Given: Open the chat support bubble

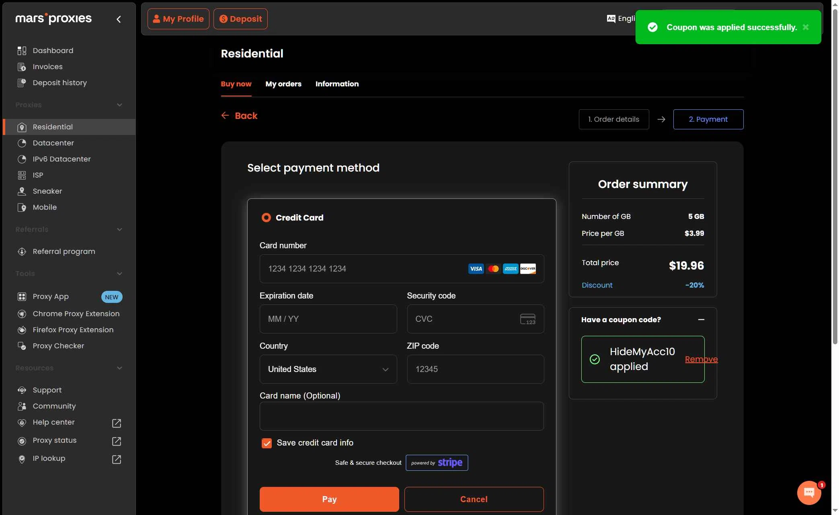Looking at the screenshot, I should [x=810, y=493].
